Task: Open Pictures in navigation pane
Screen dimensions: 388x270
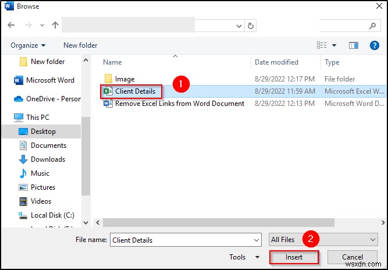Action: point(37,187)
